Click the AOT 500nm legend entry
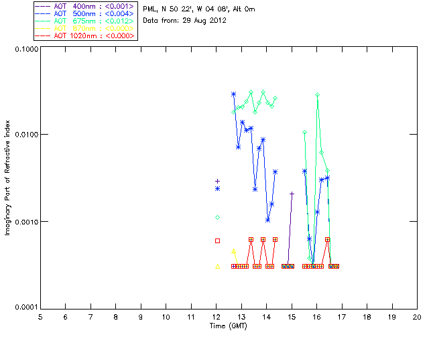Viewport: 429px width, 343px height. (85, 13)
